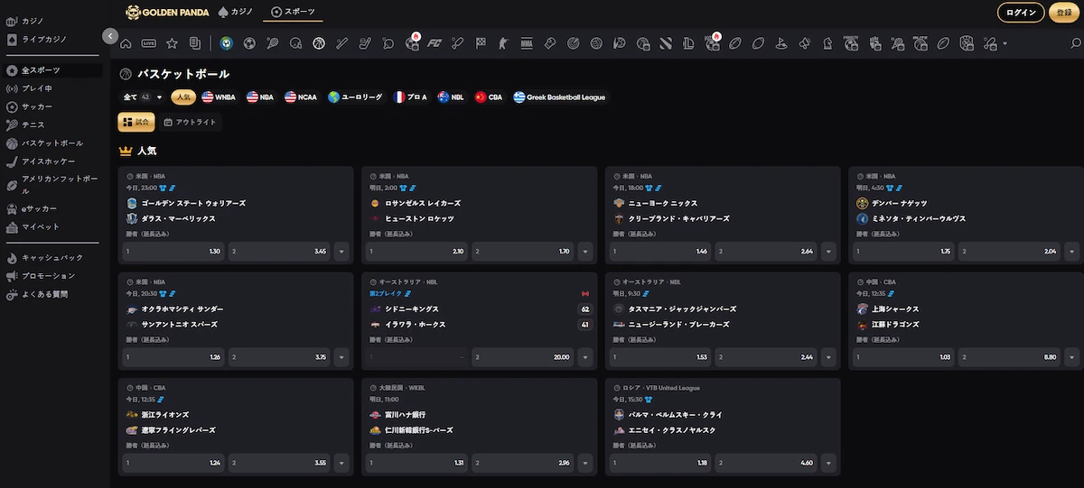Select the checkered racing flag icon
Image resolution: width=1084 pixels, height=488 pixels.
tap(481, 43)
